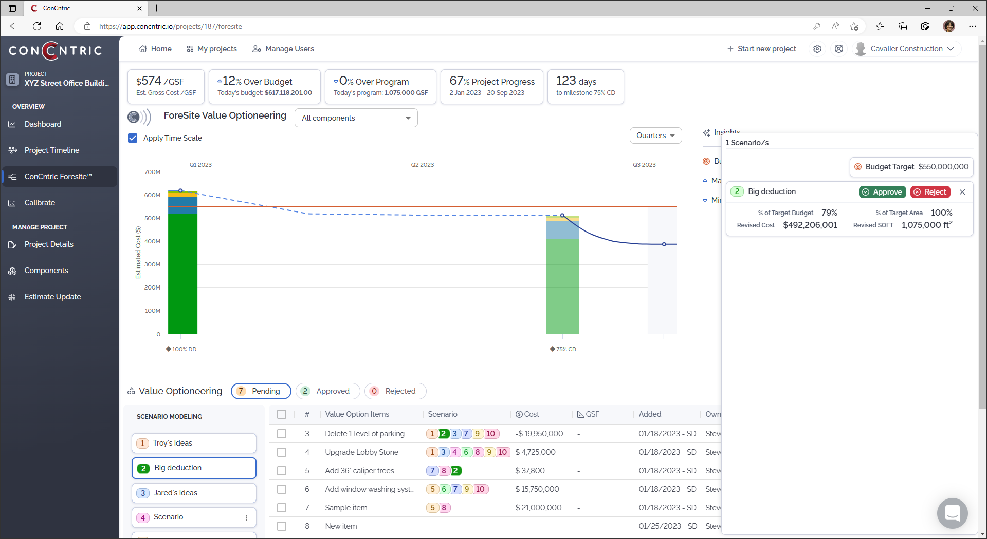
Task: Expand the Cavalier Construction account menu
Action: click(906, 49)
